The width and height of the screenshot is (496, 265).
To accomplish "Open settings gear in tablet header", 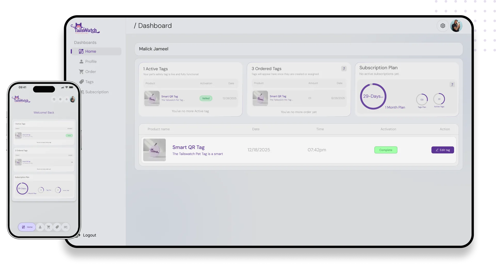I will 443,26.
